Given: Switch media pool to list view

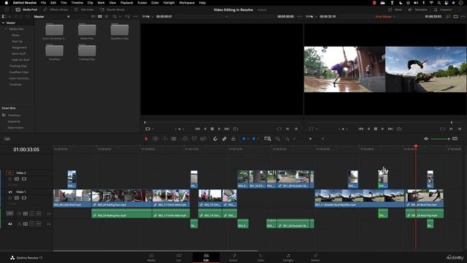Looking at the screenshot, I should pyautogui.click(x=107, y=16).
